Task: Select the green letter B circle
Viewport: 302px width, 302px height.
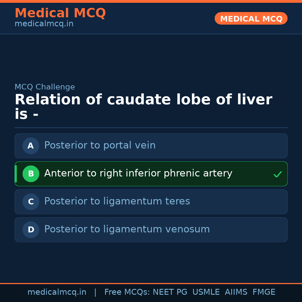Action: pyautogui.click(x=31, y=174)
